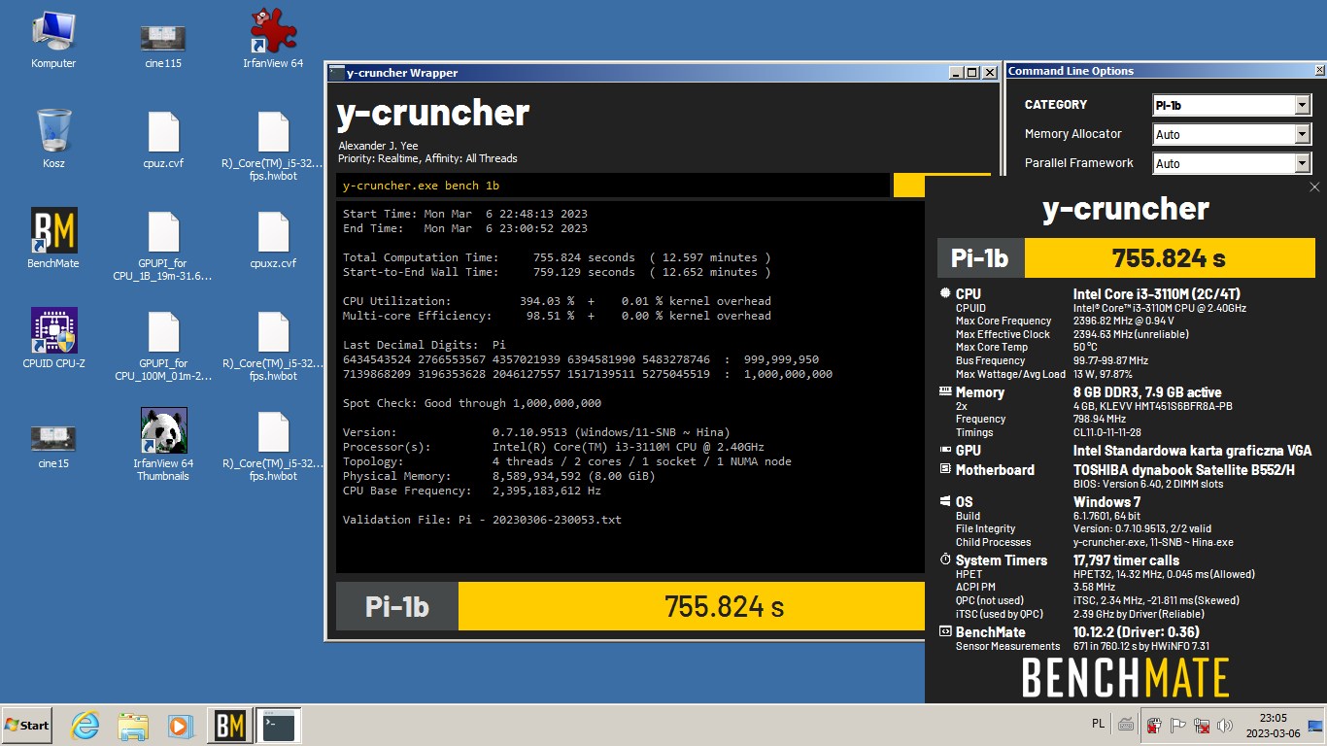Open the Kosz recycle bin
Viewport: 1327px width, 746px height.
click(53, 139)
